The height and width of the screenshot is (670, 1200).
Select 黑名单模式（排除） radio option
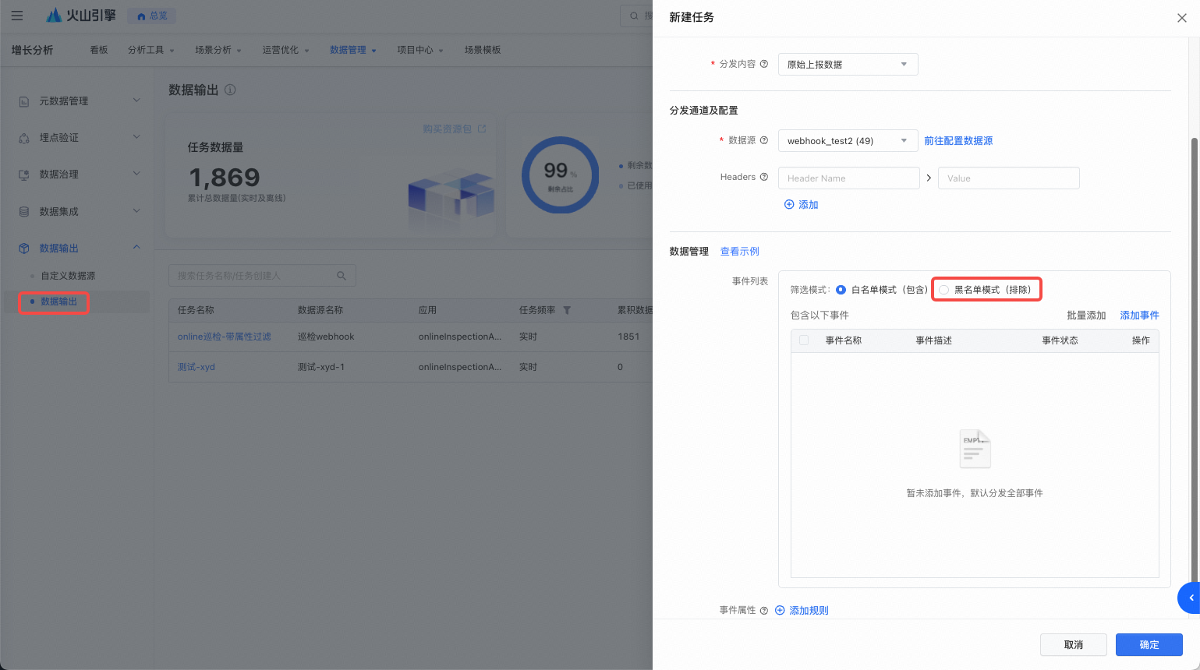click(x=943, y=290)
